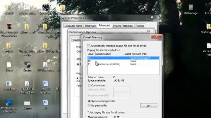Select the C: System managed drive row
The height and width of the screenshot is (118, 211).
[123, 58]
